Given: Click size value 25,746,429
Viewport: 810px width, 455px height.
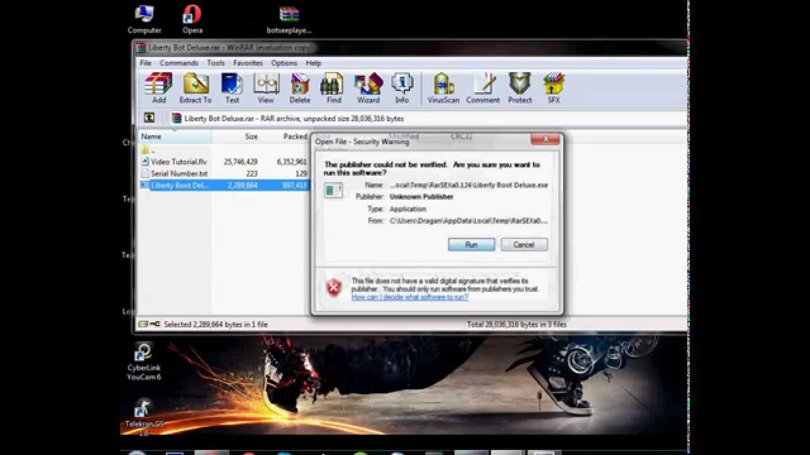Looking at the screenshot, I should pyautogui.click(x=240, y=162).
